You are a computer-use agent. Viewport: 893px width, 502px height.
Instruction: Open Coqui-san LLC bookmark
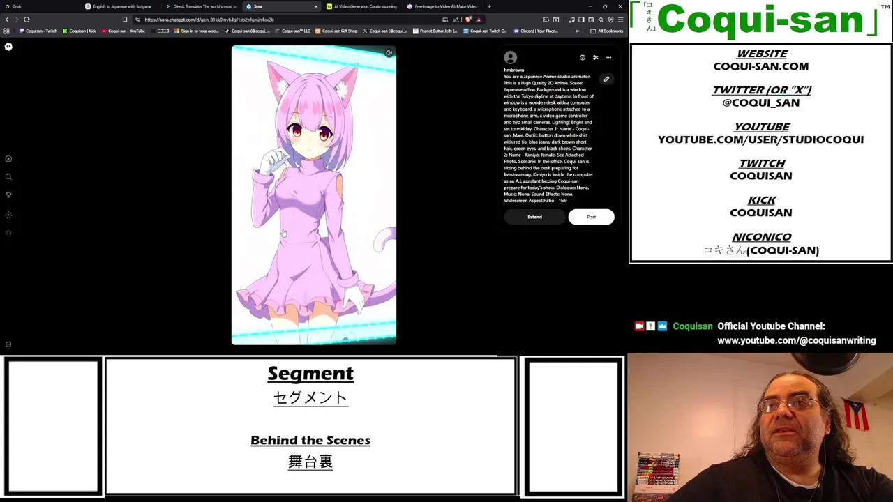294,31
